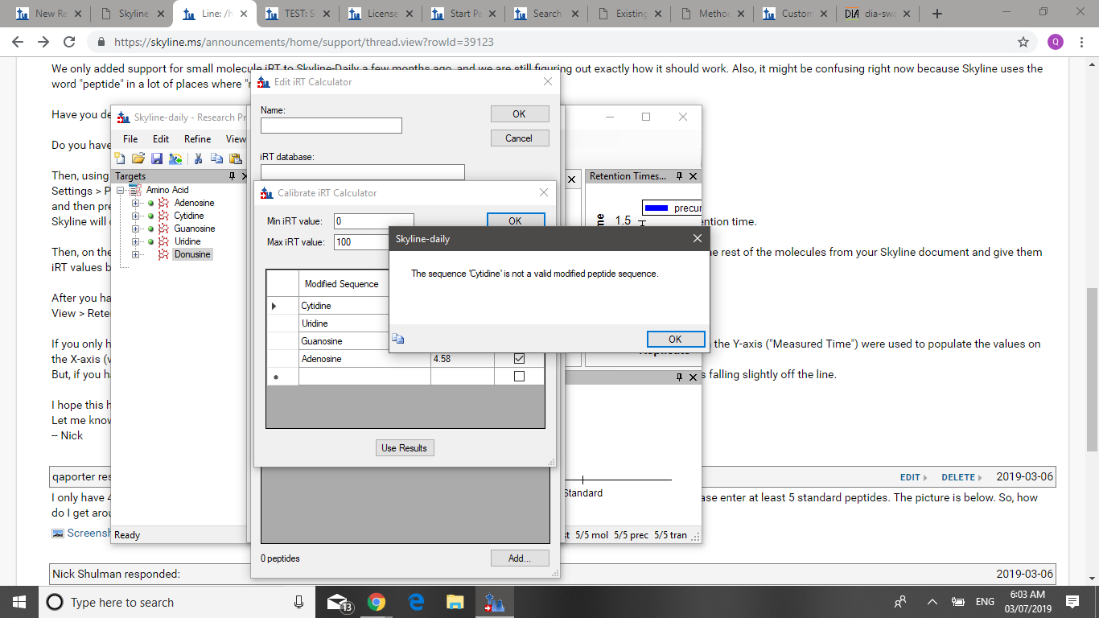
Task: Expand the Donusine tree node
Action: click(x=135, y=254)
